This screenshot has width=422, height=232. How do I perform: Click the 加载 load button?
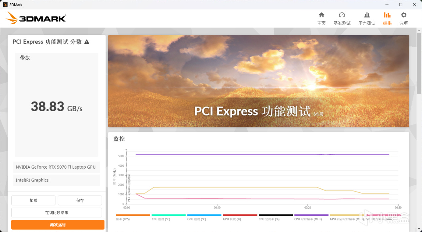pyautogui.click(x=33, y=200)
